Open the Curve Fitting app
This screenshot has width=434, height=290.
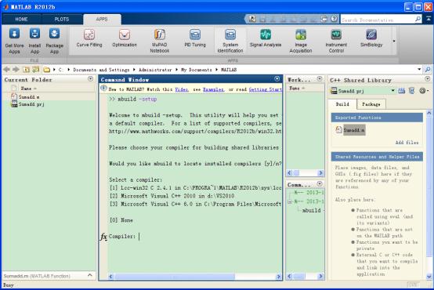89,38
